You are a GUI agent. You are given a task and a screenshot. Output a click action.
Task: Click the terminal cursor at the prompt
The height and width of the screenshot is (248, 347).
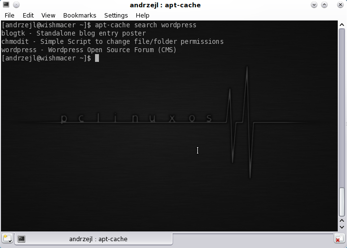click(97, 58)
